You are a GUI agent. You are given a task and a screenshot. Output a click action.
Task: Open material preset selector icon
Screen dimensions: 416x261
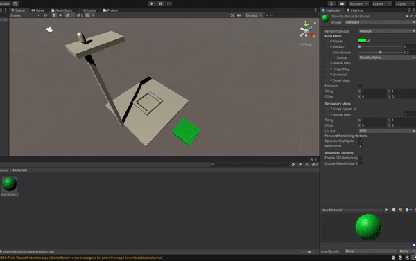pyautogui.click(x=411, y=16)
